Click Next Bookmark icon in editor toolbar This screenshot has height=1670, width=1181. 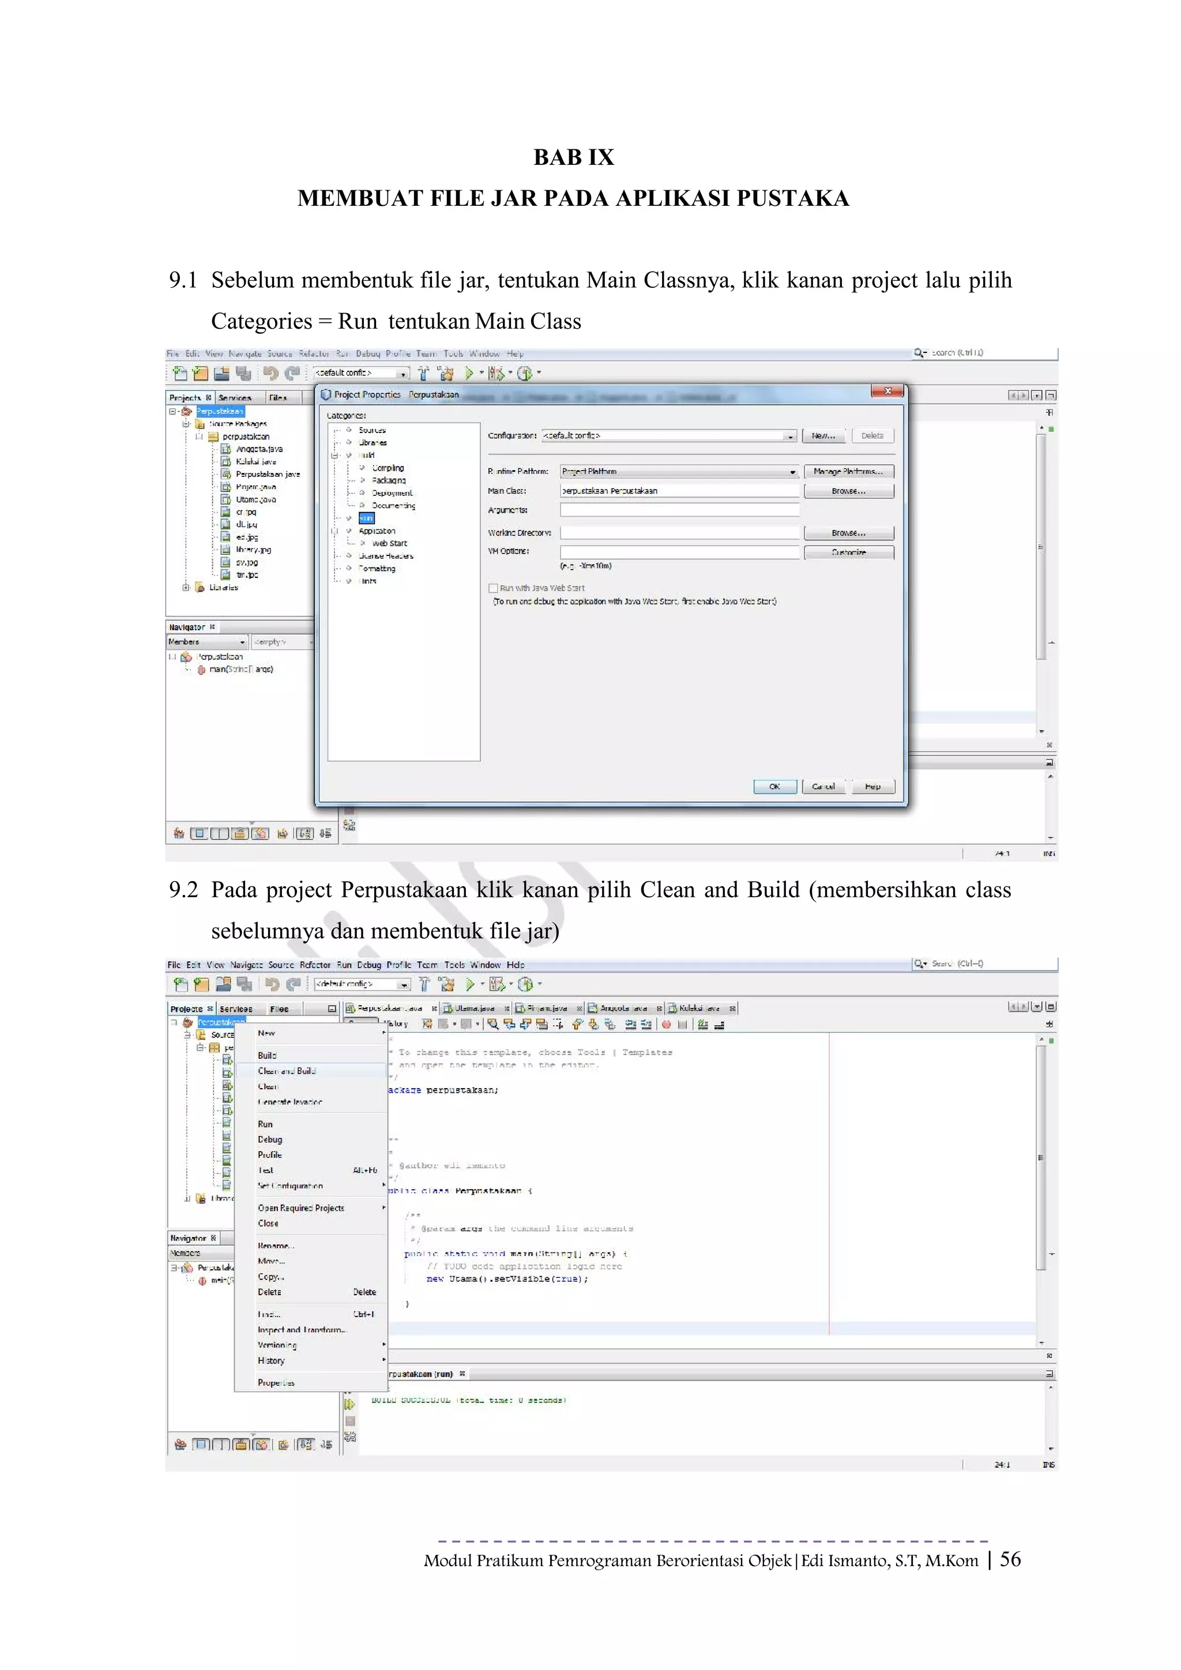tap(593, 1024)
